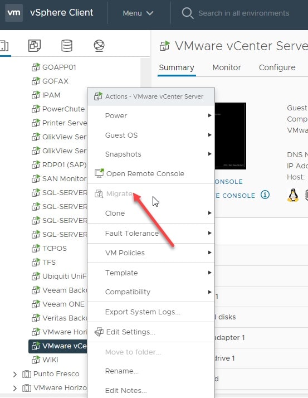Viewport: 308px width, 398px height.
Task: Expand the Snapshots submenu arrow
Action: point(209,154)
